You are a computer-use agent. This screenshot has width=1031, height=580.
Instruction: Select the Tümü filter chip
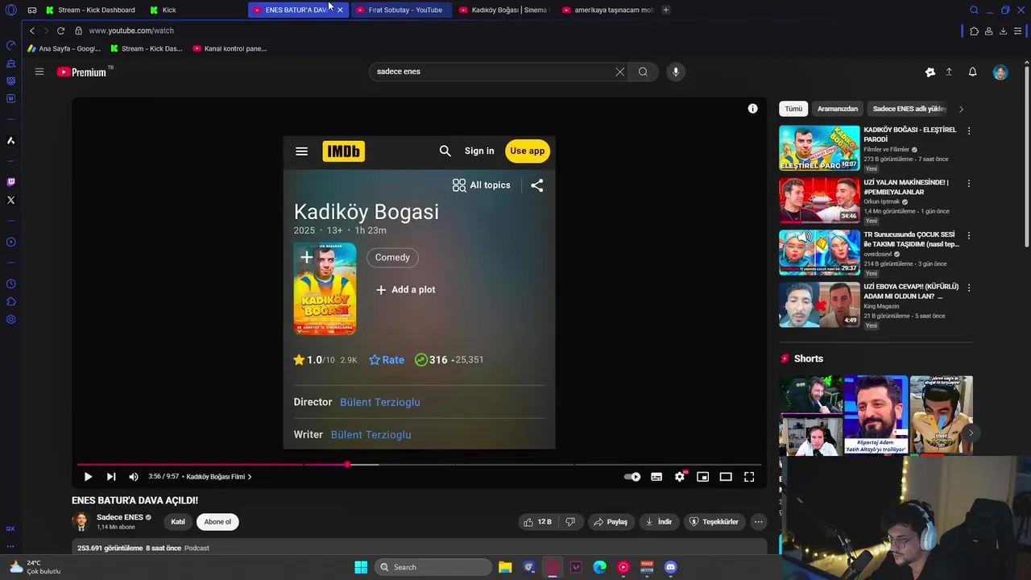pyautogui.click(x=793, y=109)
